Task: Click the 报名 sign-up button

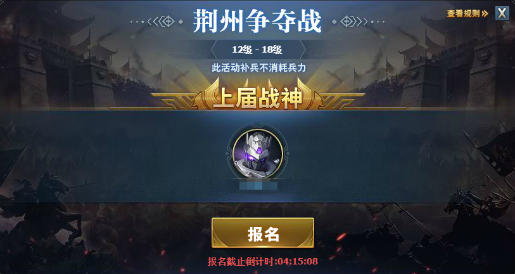Action: [263, 233]
